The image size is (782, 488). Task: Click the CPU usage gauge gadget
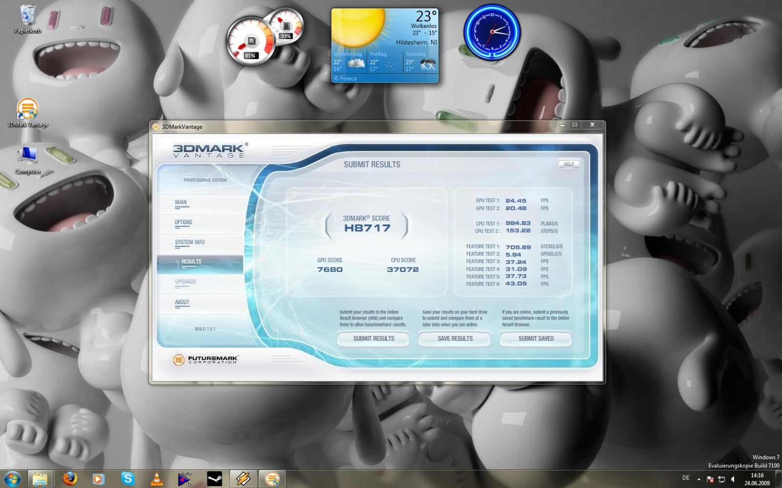tap(251, 41)
